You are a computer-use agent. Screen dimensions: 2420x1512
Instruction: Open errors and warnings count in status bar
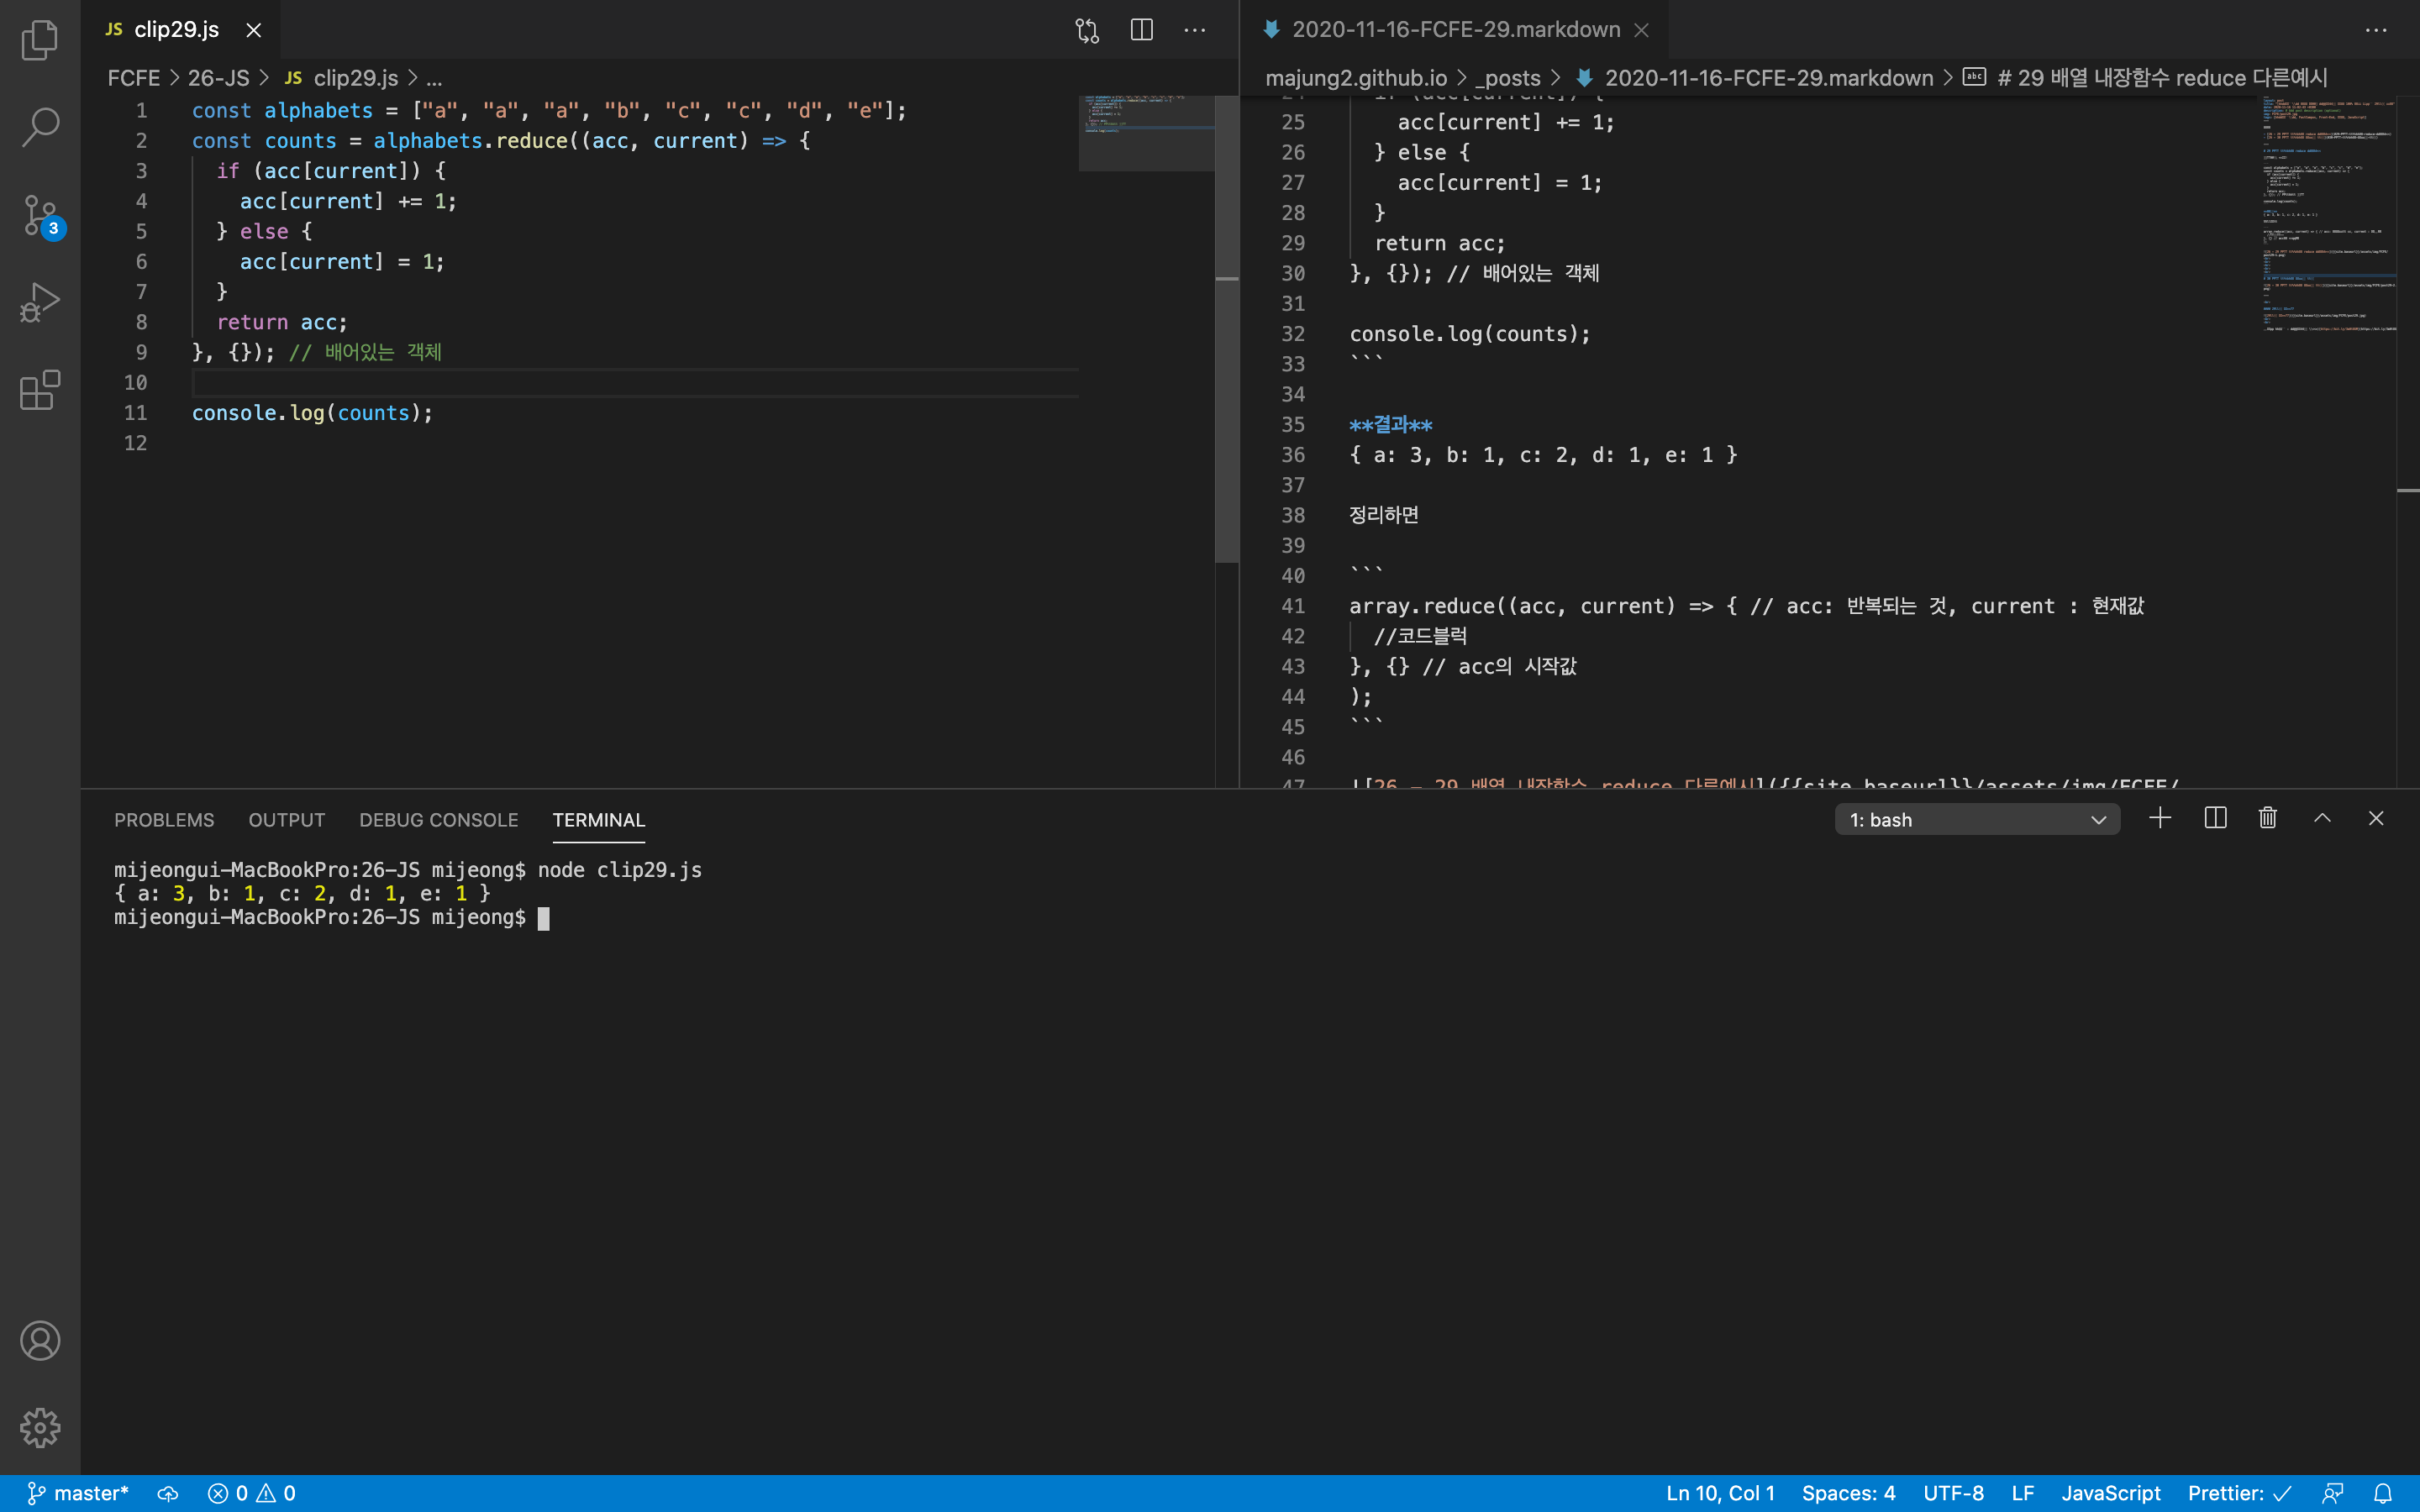coord(251,1493)
